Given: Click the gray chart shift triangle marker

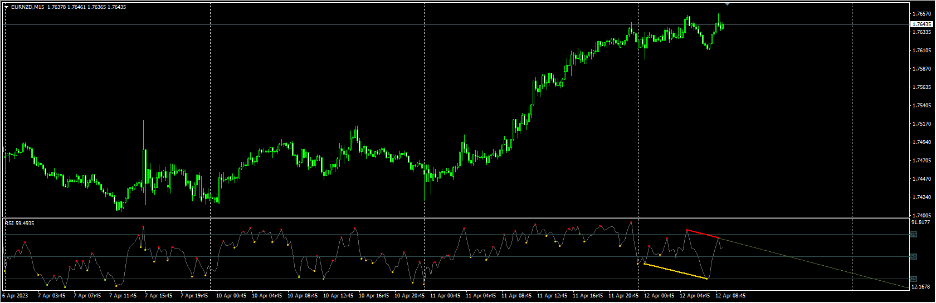Looking at the screenshot, I should point(727,4).
